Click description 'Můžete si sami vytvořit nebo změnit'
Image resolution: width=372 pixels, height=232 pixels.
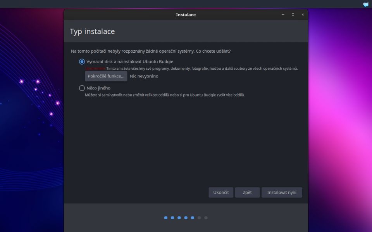pyautogui.click(x=165, y=95)
